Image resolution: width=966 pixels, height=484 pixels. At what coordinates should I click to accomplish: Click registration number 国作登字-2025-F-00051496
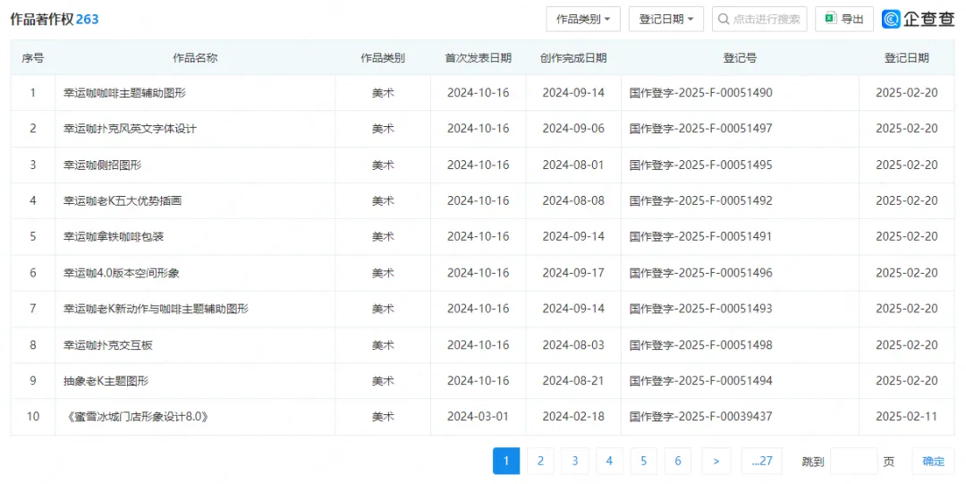click(x=700, y=273)
